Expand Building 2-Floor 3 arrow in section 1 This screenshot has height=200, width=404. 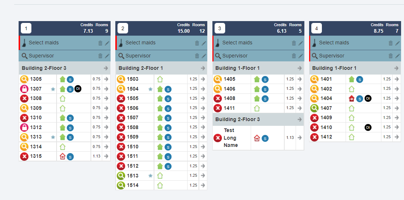tap(106, 68)
